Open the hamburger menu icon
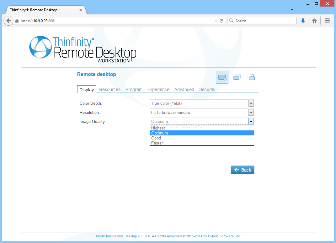This screenshot has width=336, height=243. 327,21
